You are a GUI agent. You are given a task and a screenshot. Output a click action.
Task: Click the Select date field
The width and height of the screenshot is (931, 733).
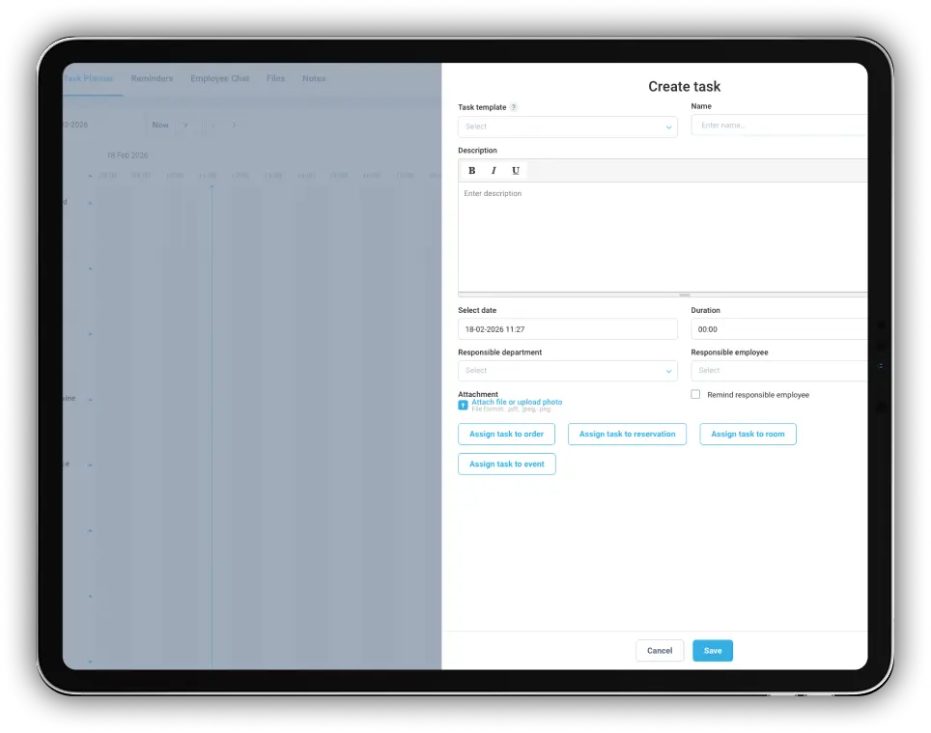pyautogui.click(x=568, y=329)
